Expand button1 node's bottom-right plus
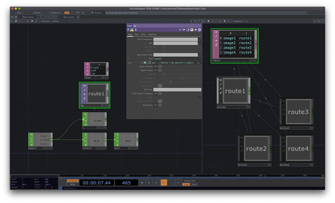The image size is (335, 203). click(249, 107)
